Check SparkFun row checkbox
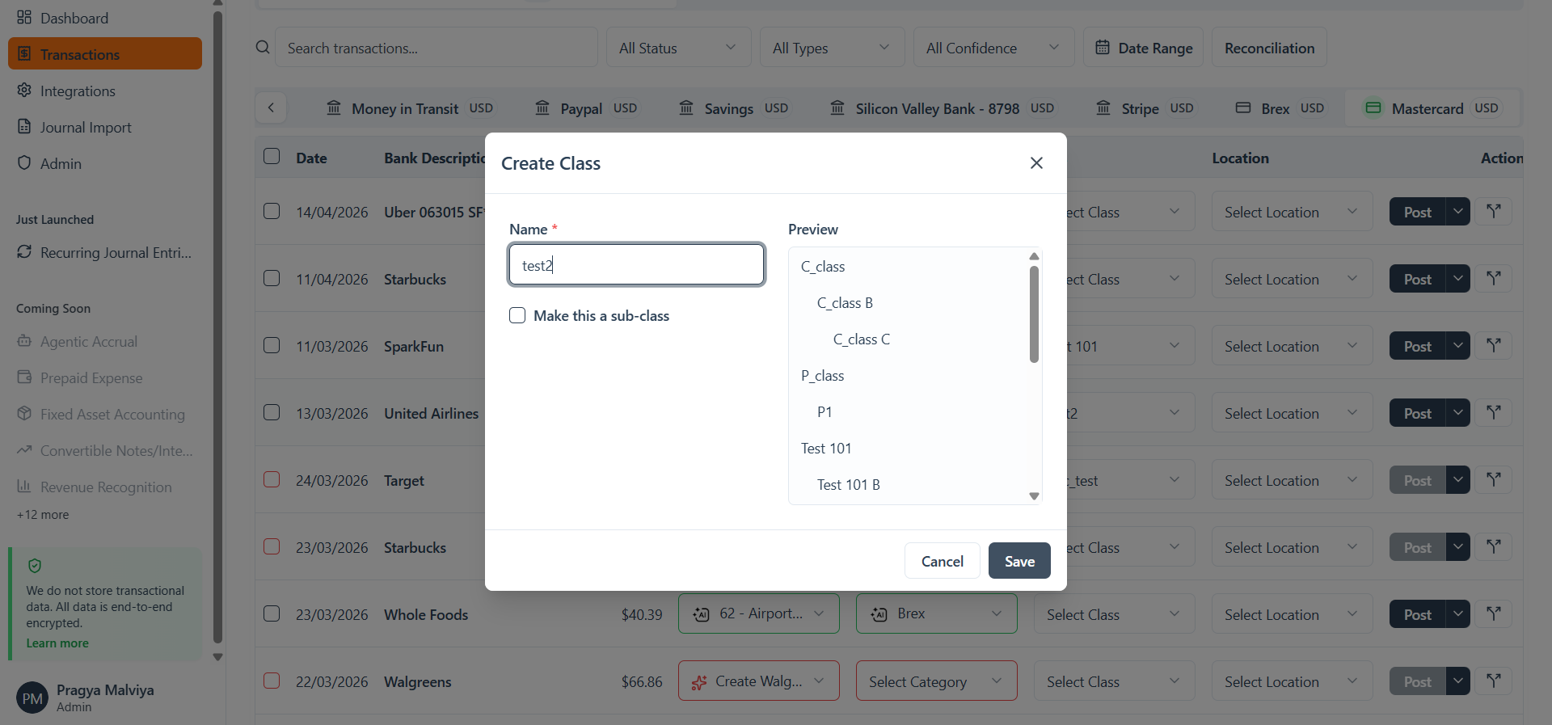Image resolution: width=1552 pixels, height=725 pixels. [x=272, y=345]
